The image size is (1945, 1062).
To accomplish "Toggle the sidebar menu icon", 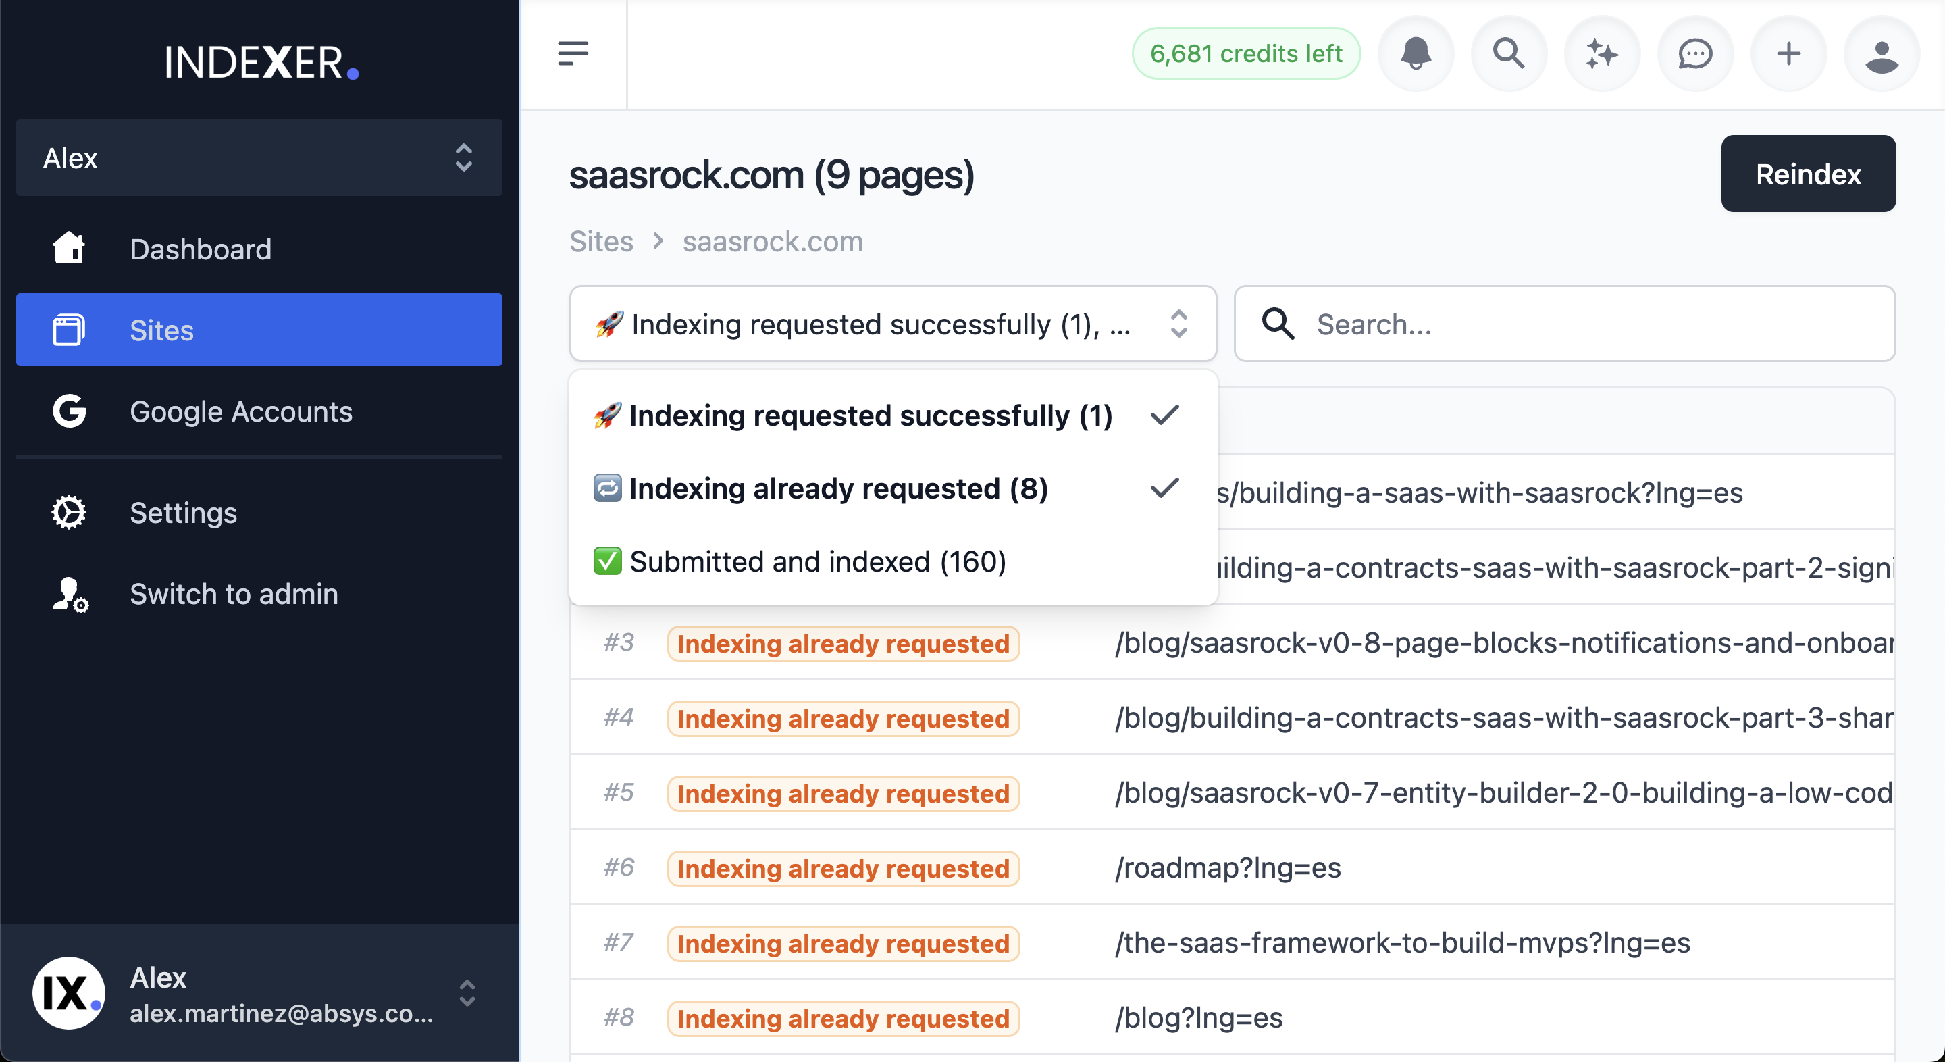I will [x=573, y=53].
